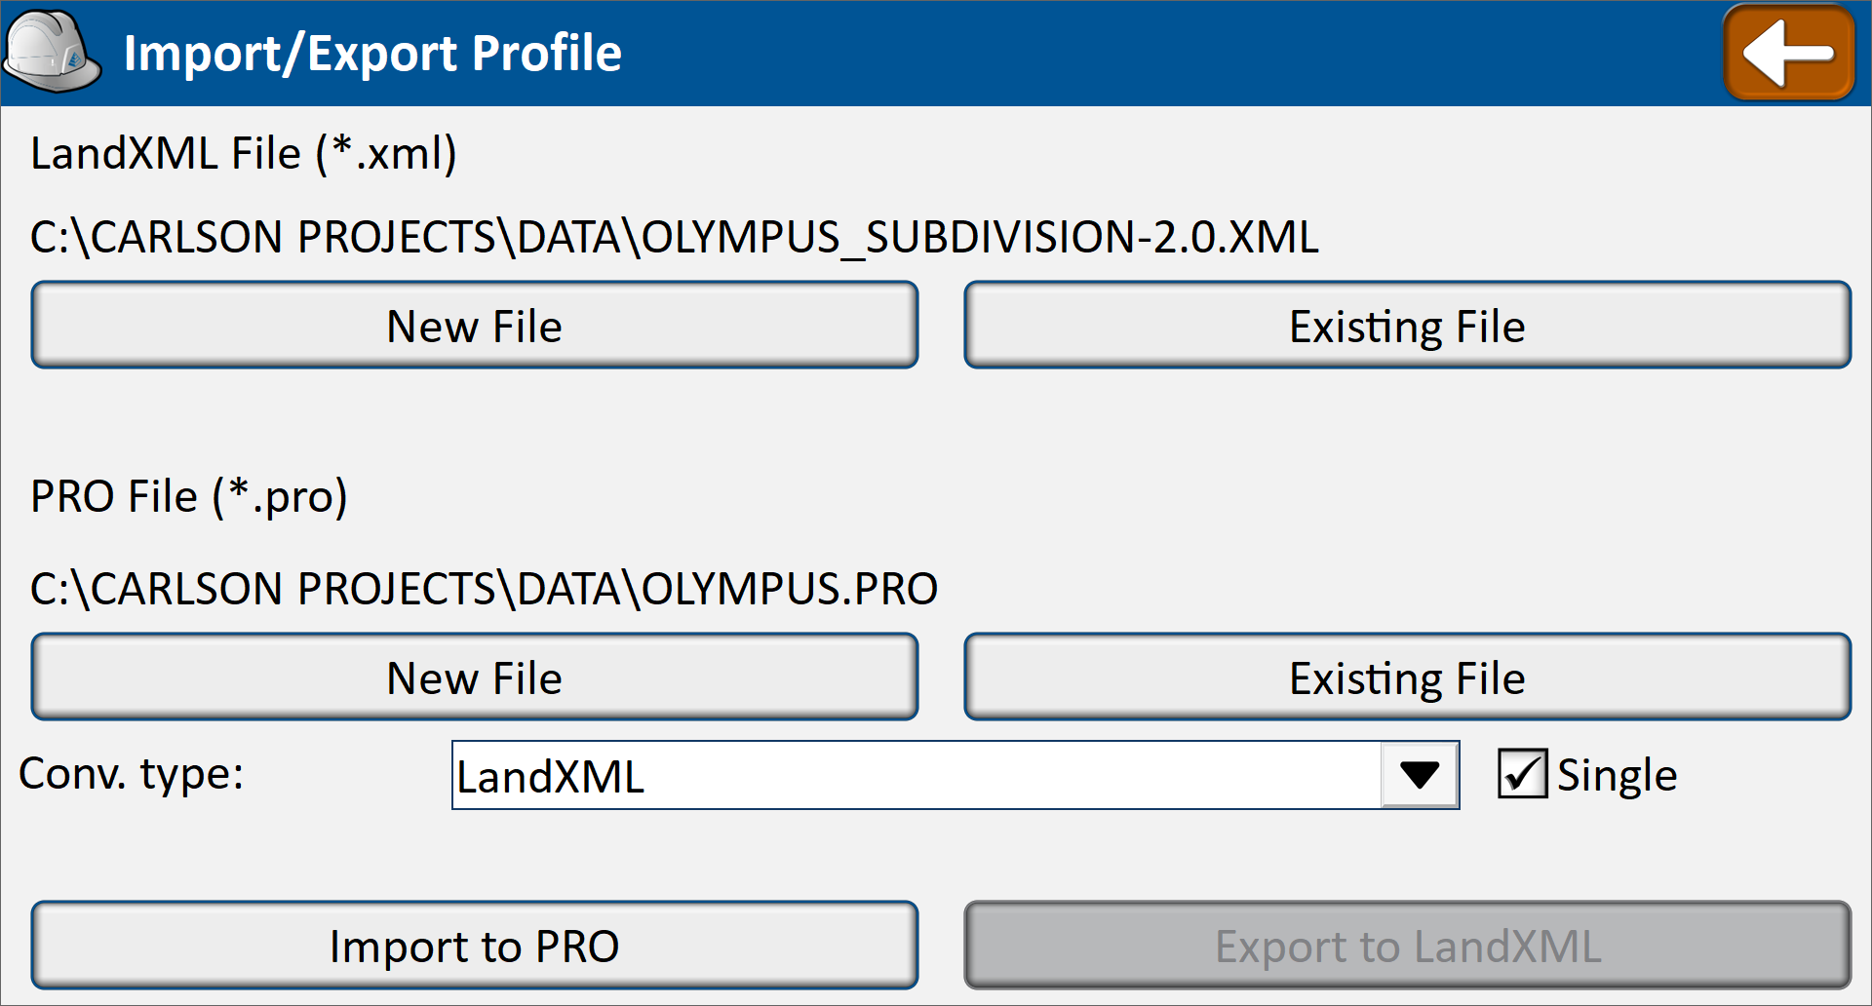The width and height of the screenshot is (1872, 1006).
Task: Click Existing File under PRO File
Action: pyautogui.click(x=1407, y=677)
